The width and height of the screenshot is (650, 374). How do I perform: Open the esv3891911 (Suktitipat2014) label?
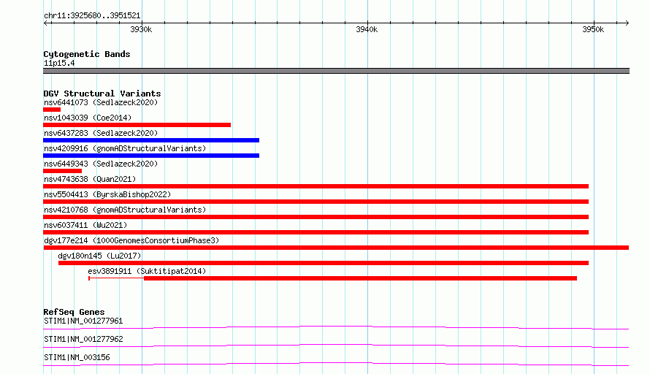(x=147, y=271)
